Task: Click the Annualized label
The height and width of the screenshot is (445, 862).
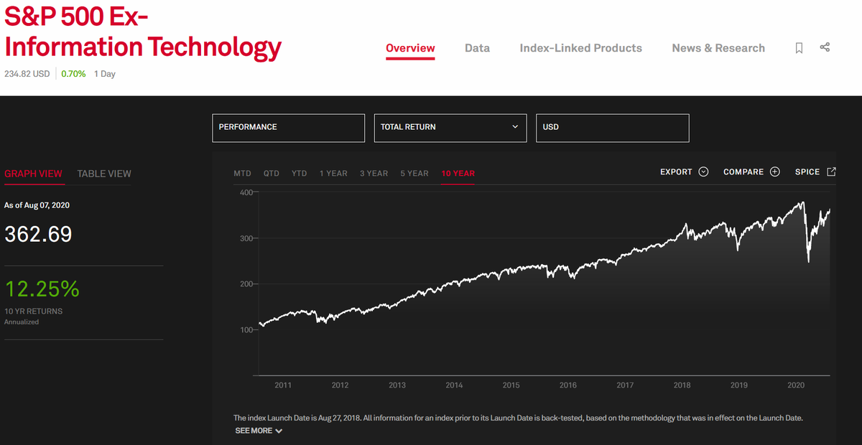Action: [x=22, y=322]
